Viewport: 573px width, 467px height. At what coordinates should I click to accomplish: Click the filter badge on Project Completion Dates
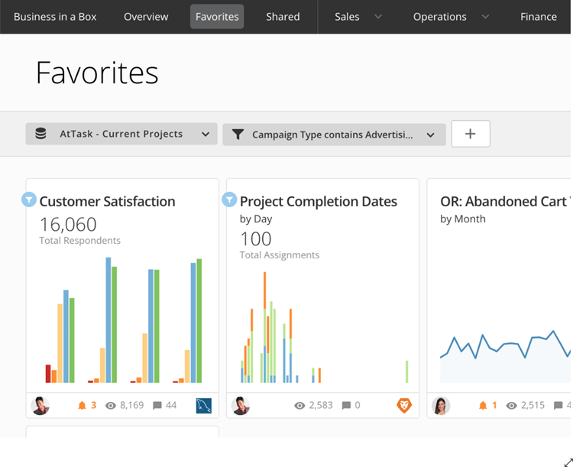(229, 199)
